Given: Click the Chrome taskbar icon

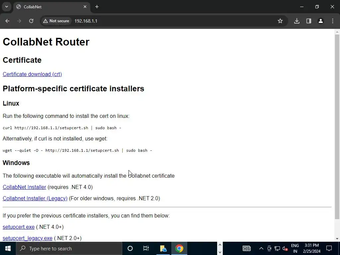Looking at the screenshot, I should pos(179,248).
